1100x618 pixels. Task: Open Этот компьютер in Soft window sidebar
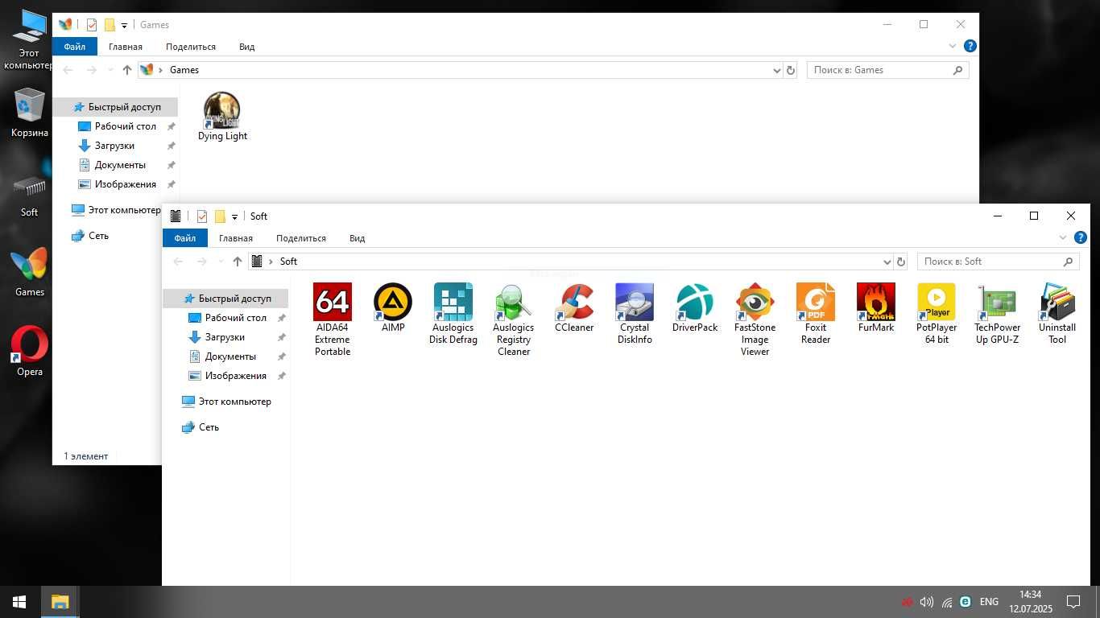(226, 402)
